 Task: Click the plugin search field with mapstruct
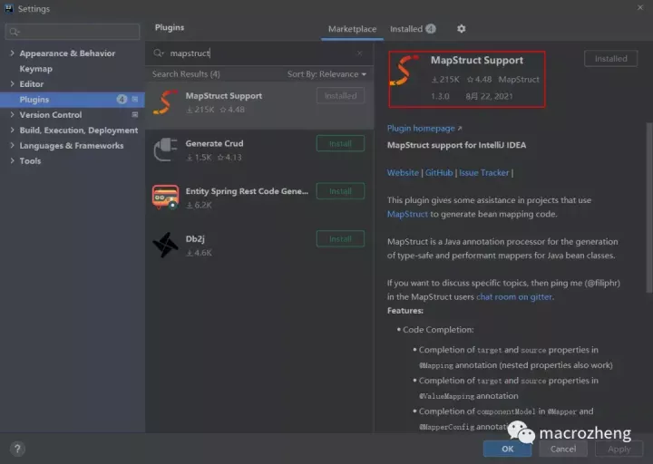(259, 53)
